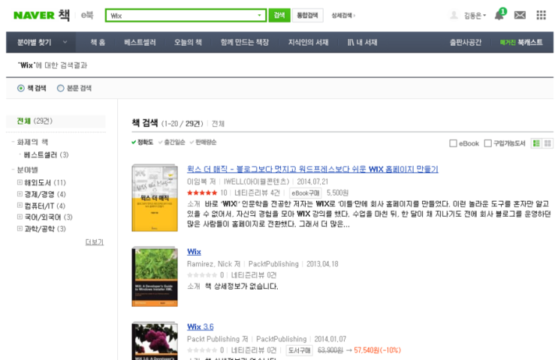The height and width of the screenshot is (360, 558).
Task: Open the 출판사공간 menu
Action: [x=465, y=42]
